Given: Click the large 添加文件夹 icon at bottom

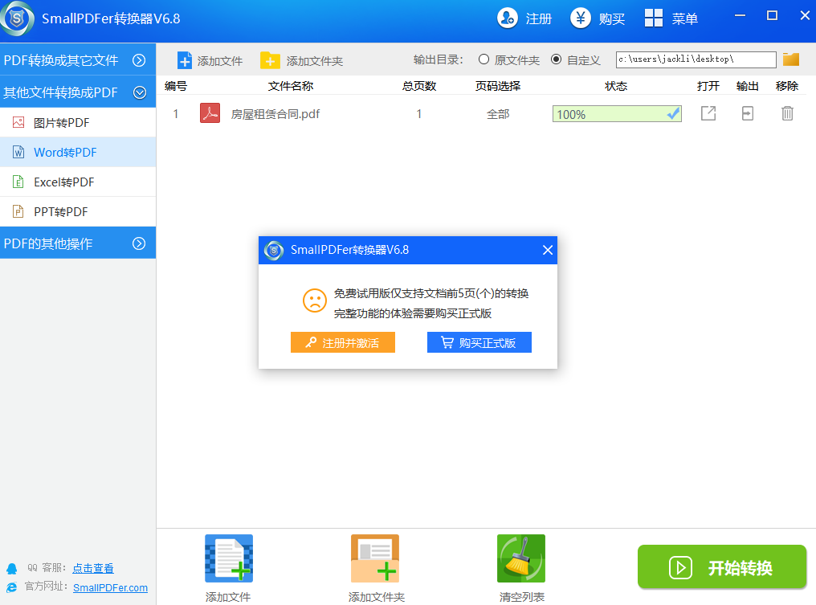Looking at the screenshot, I should [x=375, y=558].
